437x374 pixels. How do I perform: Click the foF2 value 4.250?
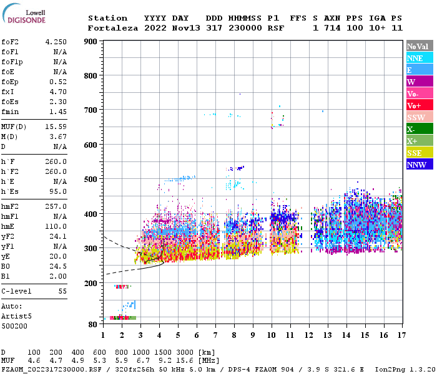click(x=56, y=42)
